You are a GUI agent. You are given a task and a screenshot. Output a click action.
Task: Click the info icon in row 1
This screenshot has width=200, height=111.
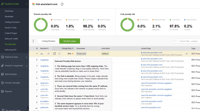59,54
